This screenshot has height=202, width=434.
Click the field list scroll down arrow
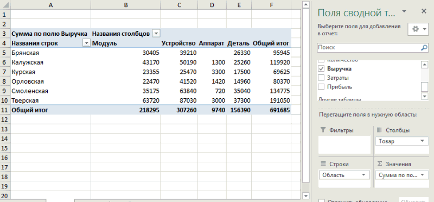coord(424,96)
